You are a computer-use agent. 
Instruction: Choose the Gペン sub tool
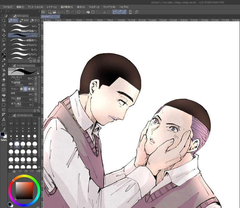(x=23, y=26)
